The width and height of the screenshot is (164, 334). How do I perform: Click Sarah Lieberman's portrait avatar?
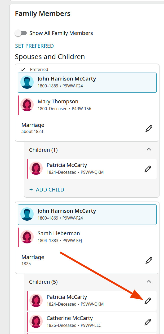27,237
